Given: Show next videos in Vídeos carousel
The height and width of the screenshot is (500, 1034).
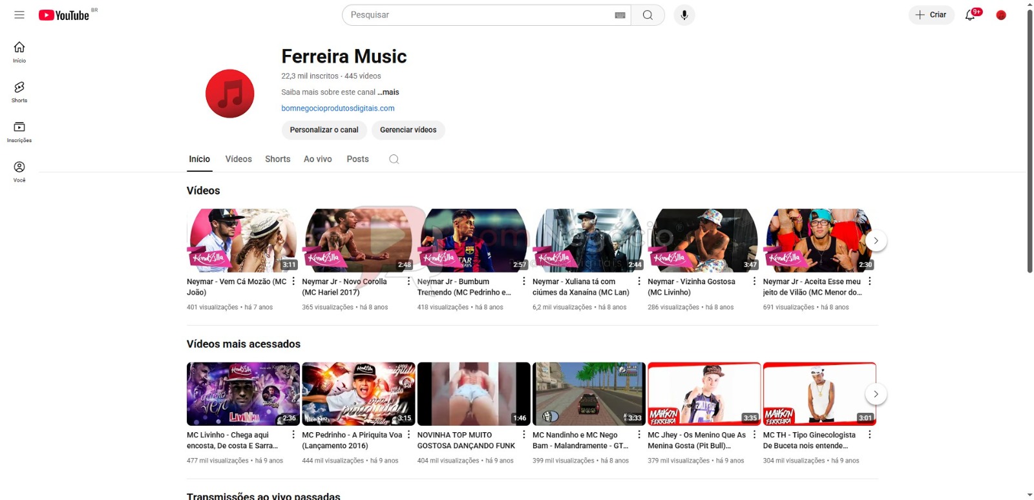Looking at the screenshot, I should (876, 240).
